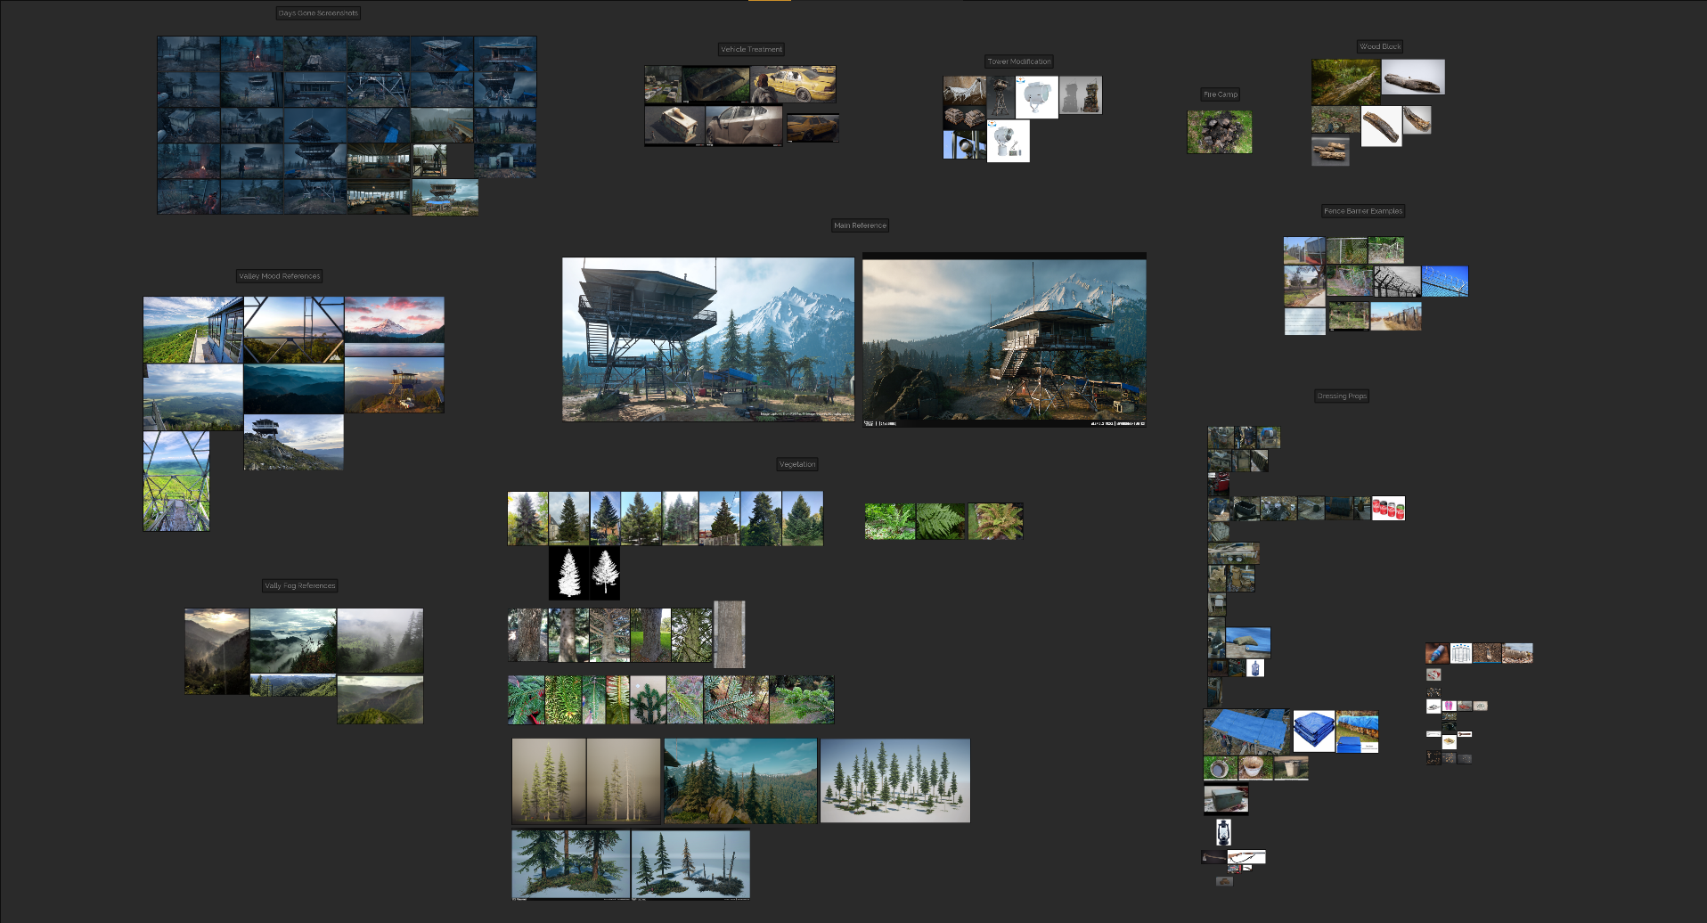This screenshot has height=923, width=1707.
Task: Click the "Fence Barrier Examples" label
Action: tap(1363, 211)
